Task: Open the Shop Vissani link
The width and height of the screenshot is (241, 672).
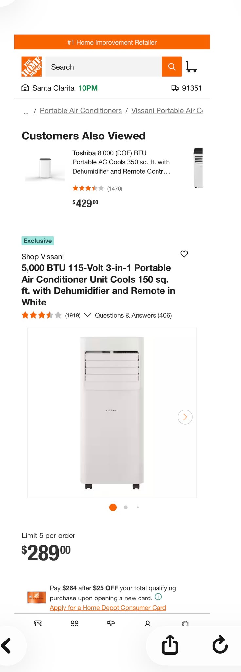Action: pyautogui.click(x=43, y=257)
